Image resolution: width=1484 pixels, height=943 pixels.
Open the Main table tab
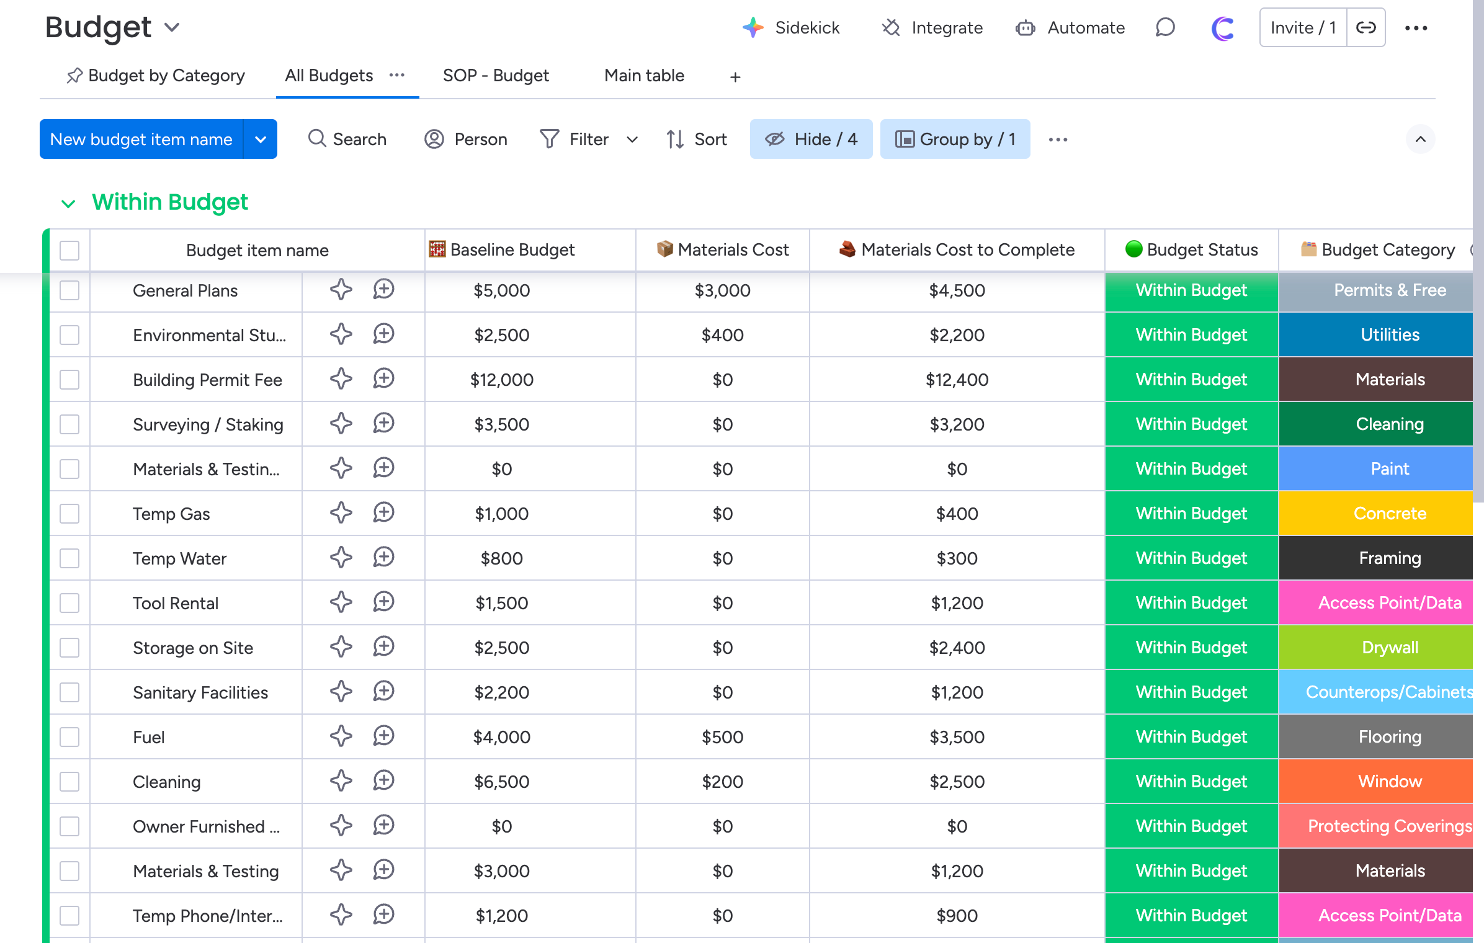coord(644,76)
